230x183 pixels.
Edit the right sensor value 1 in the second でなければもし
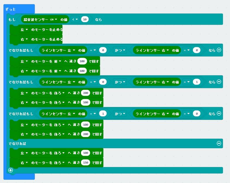[197, 82]
